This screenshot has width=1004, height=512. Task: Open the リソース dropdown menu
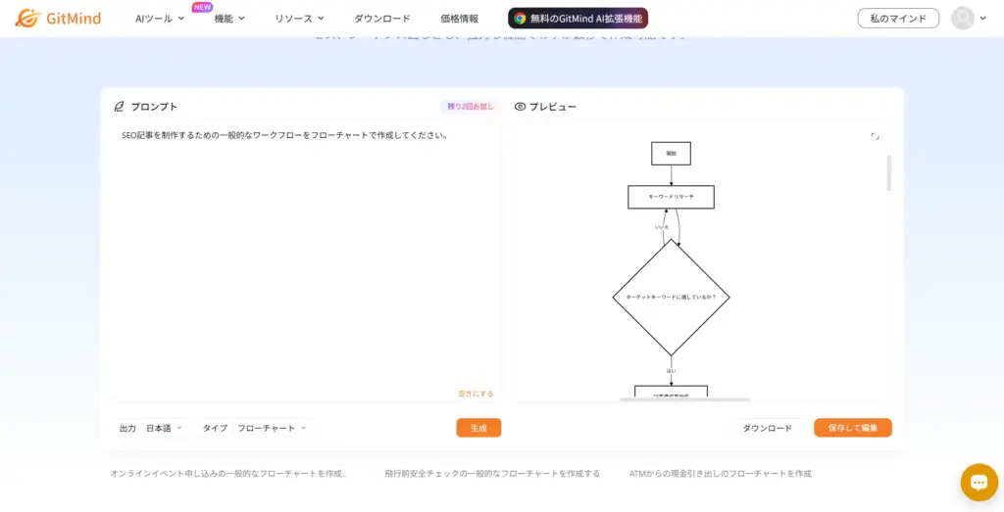[300, 19]
